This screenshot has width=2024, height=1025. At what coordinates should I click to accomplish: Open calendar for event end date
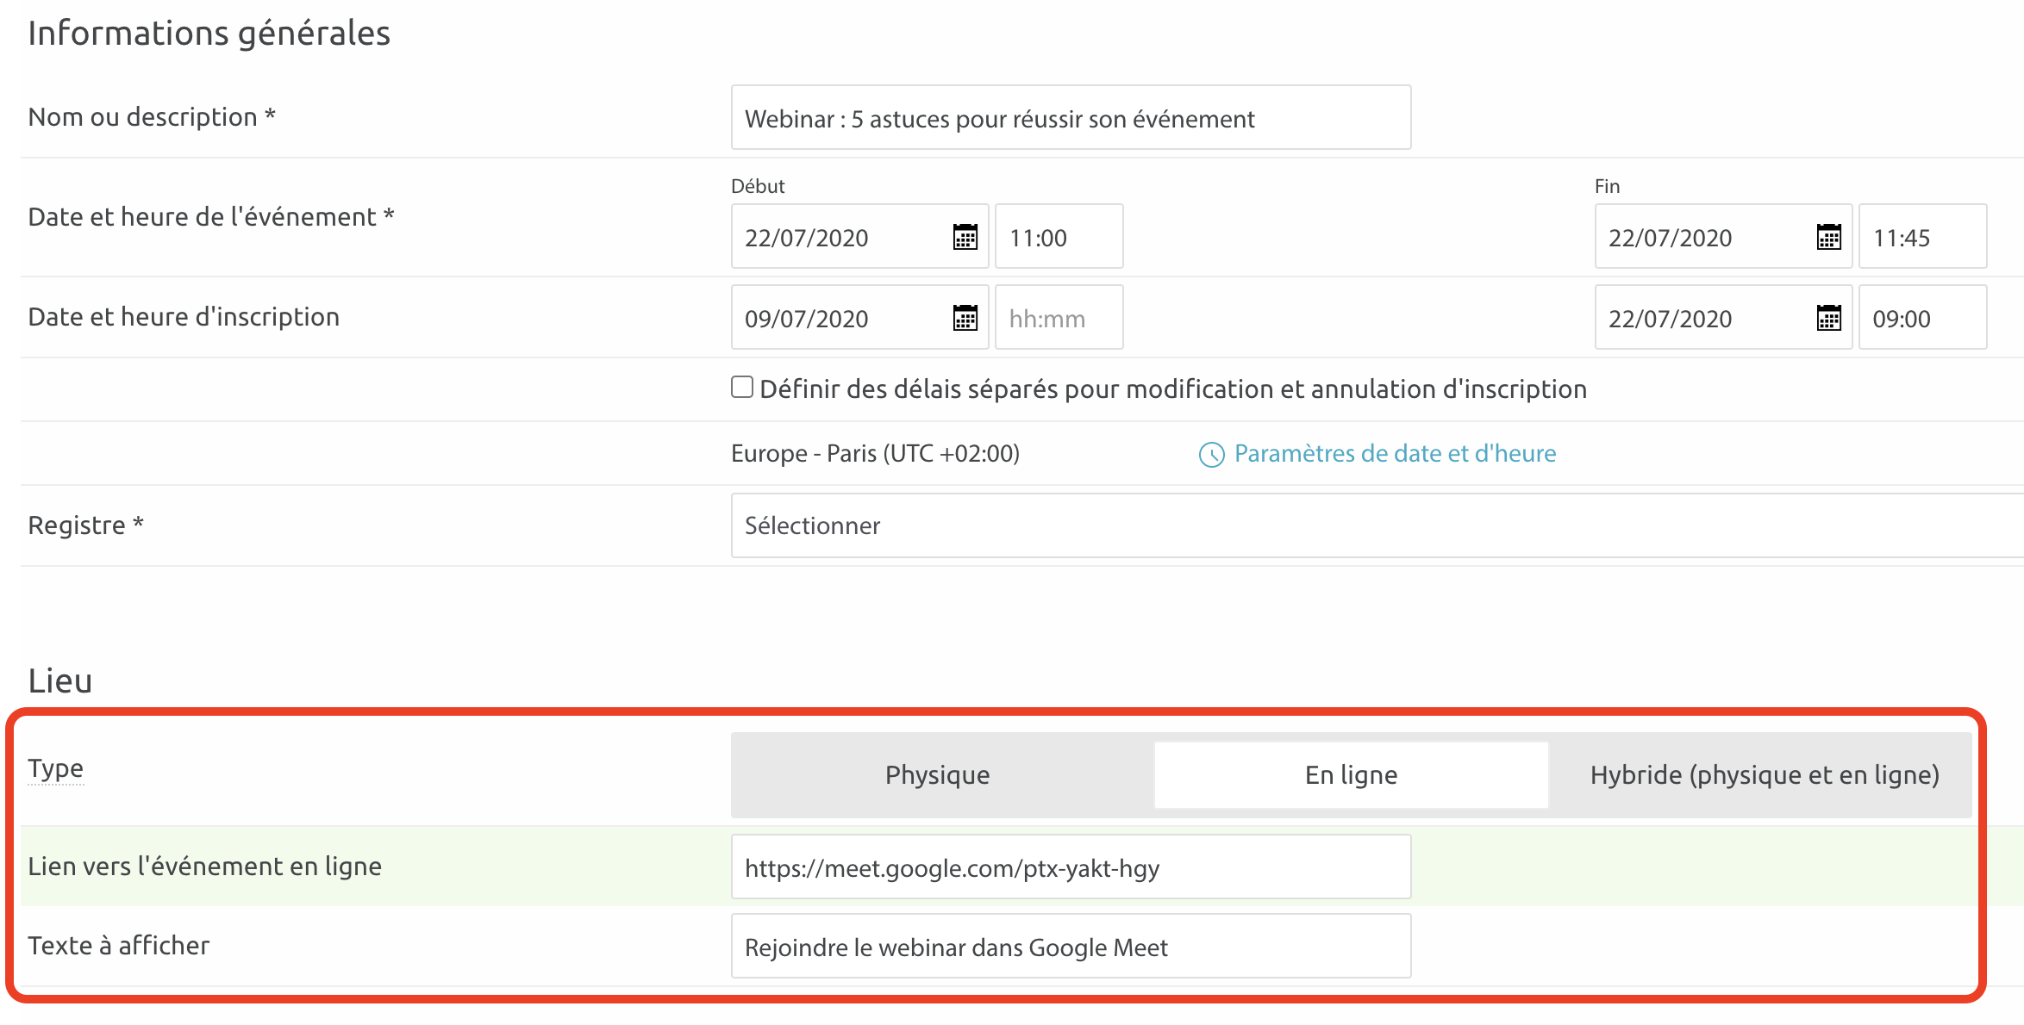(x=1828, y=237)
